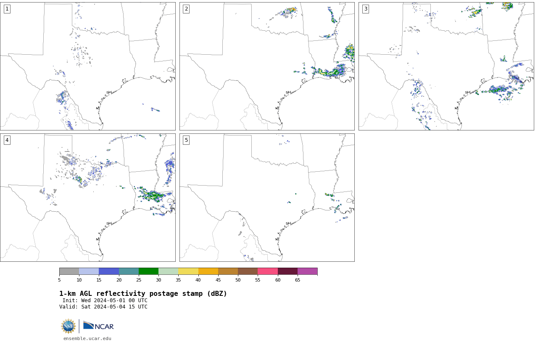Click the colorbar tick label 55
This screenshot has height=343, width=538.
pyautogui.click(x=258, y=280)
